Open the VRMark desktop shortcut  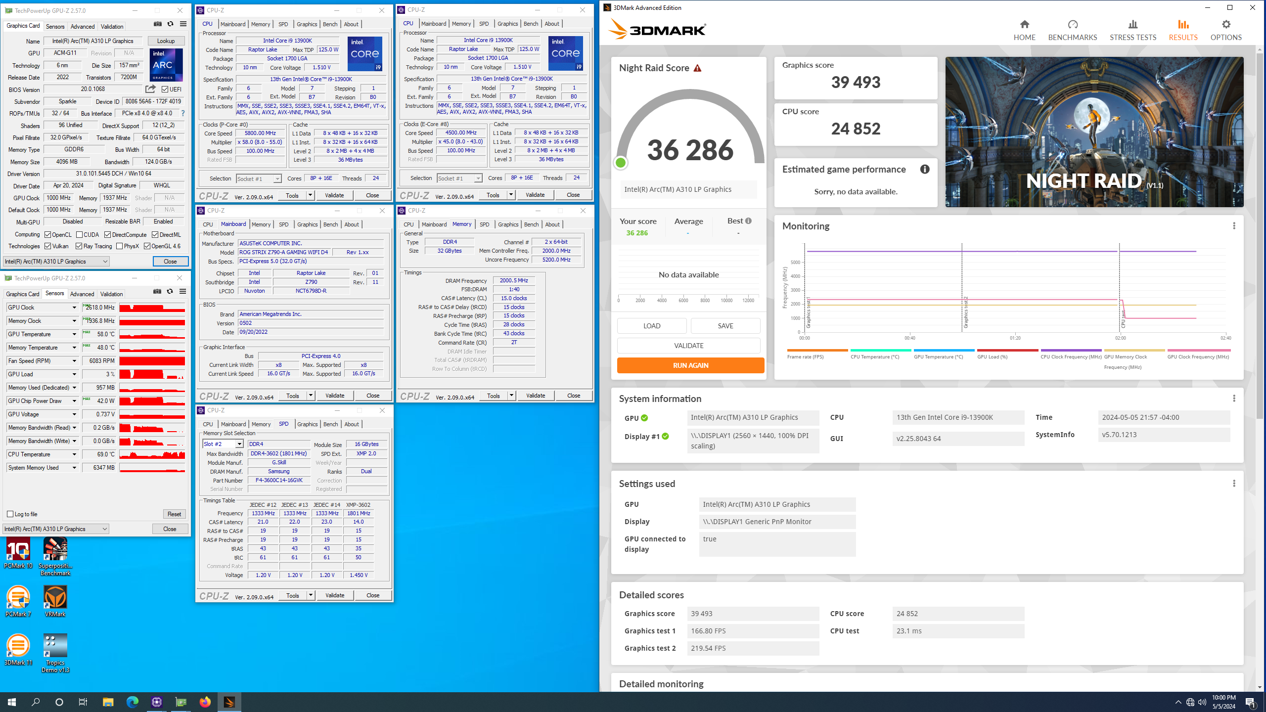pyautogui.click(x=55, y=601)
